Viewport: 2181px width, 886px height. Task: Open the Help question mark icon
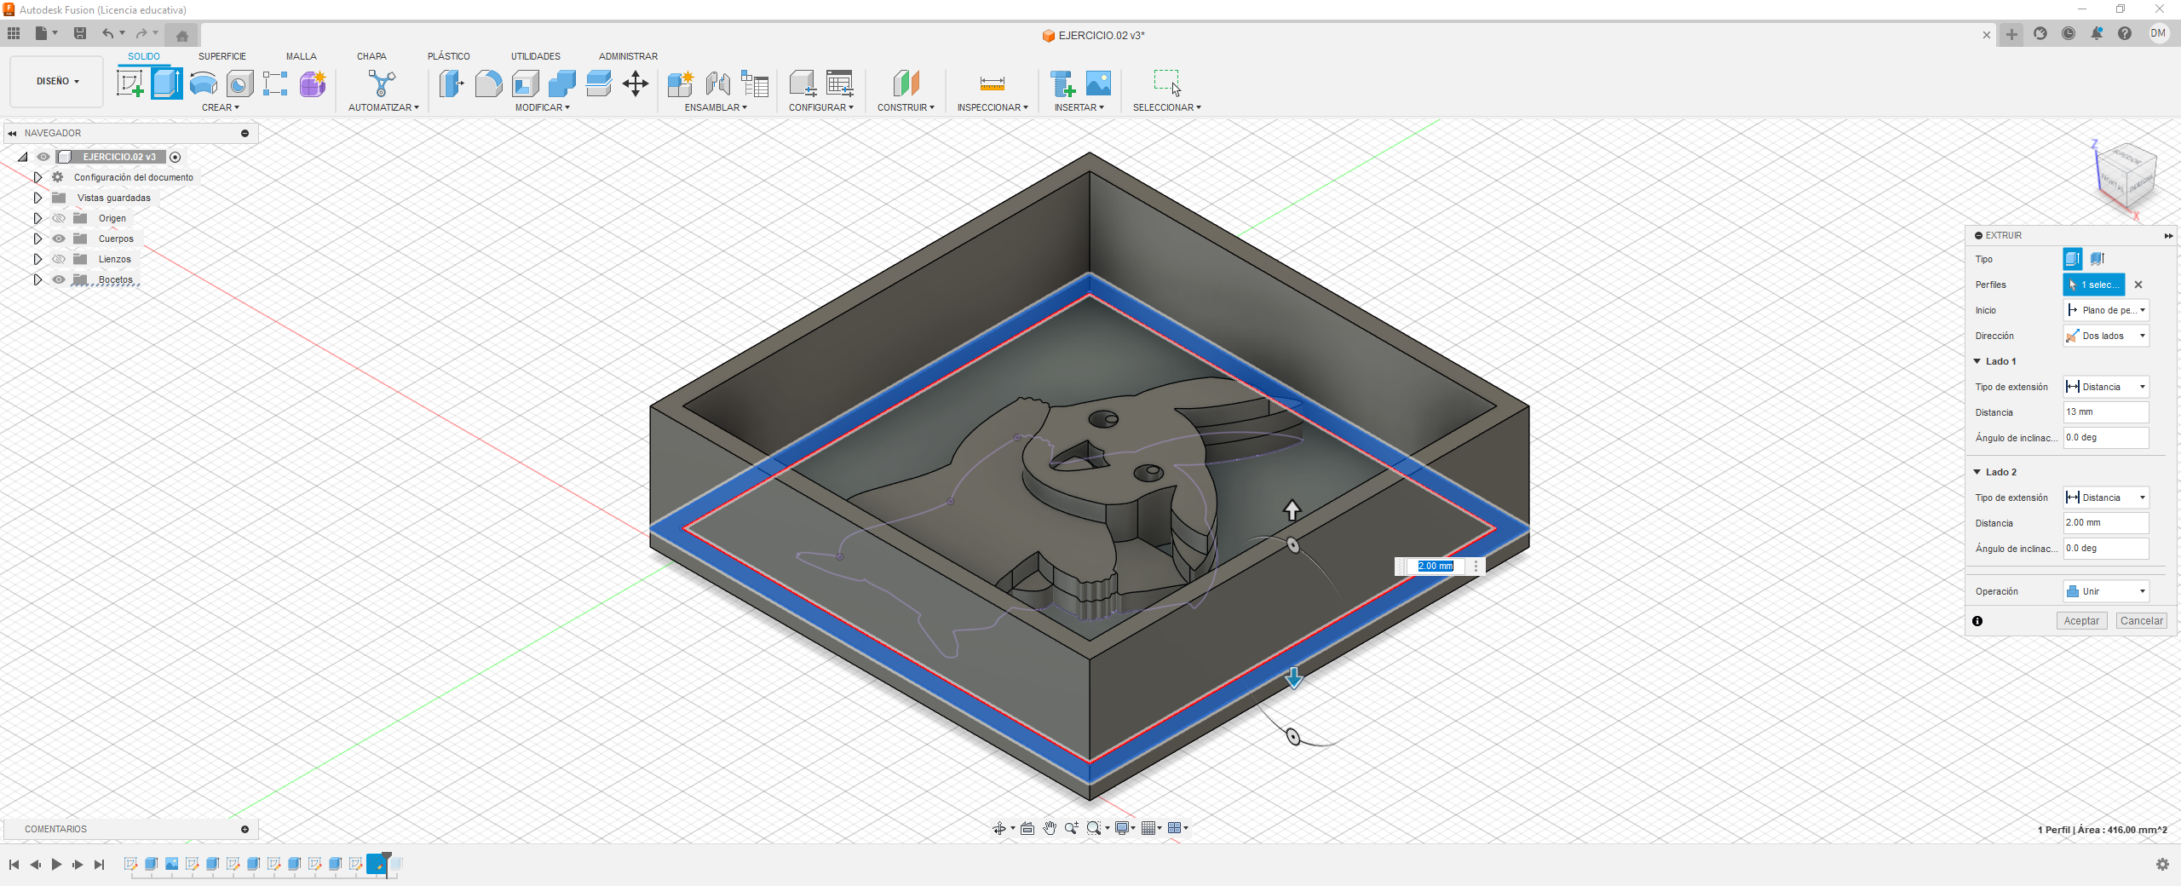point(2125,33)
